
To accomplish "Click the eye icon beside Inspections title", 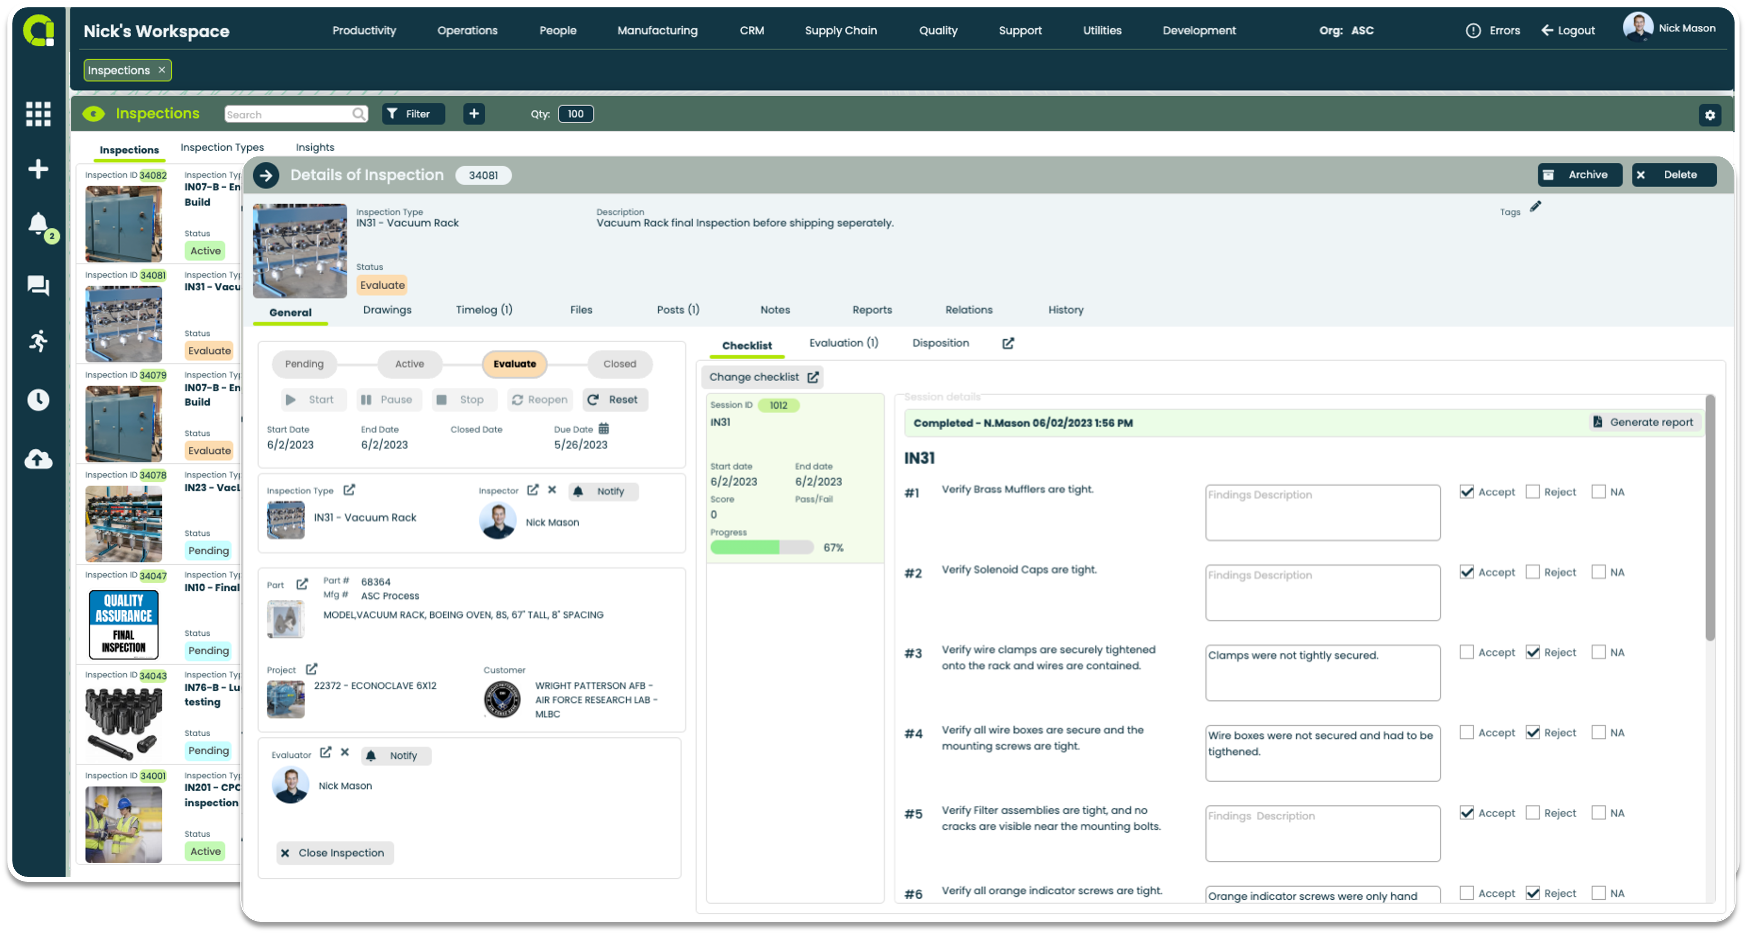I will pos(94,114).
